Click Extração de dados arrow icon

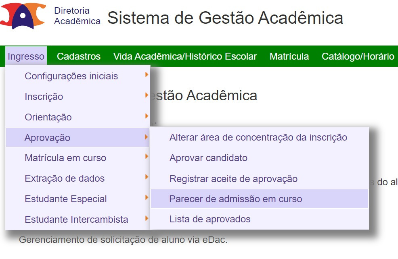pyautogui.click(x=147, y=177)
